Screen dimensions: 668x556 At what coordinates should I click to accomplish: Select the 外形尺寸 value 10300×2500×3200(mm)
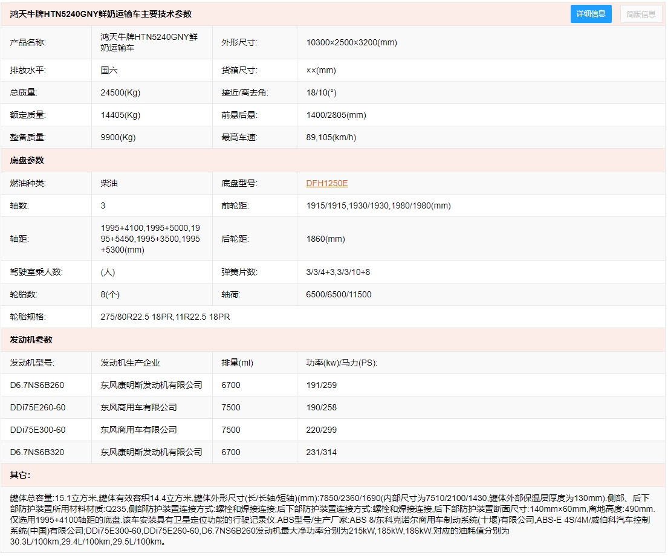point(351,42)
